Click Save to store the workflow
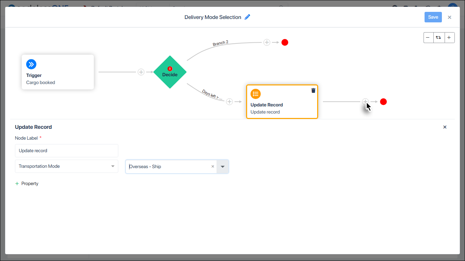Screen dimensions: 465x261 [x=433, y=17]
